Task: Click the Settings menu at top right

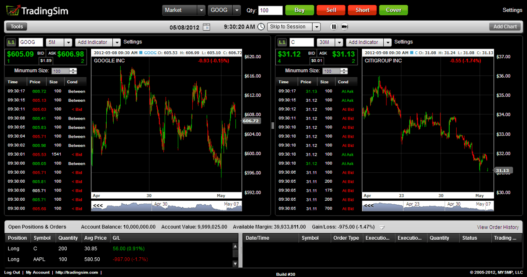Action: 512,10
